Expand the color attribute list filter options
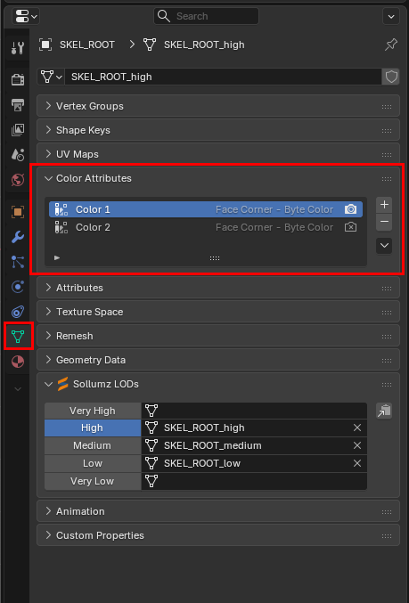The height and width of the screenshot is (603, 409). click(x=57, y=257)
